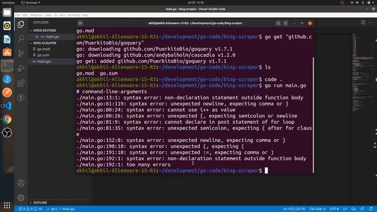This screenshot has height=212, width=377.
Task: Open the Explorer view in activity bar
Action: click(21, 24)
